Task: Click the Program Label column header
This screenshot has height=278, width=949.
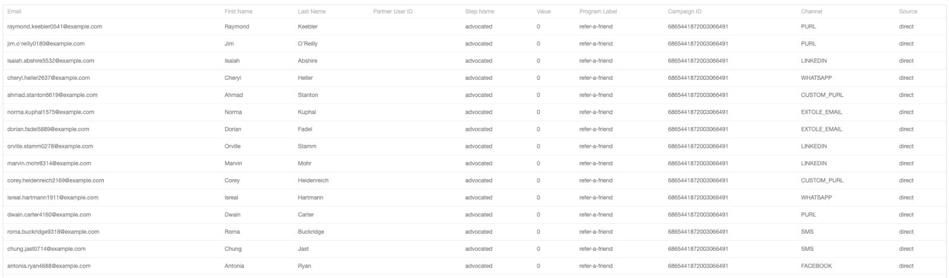Action: 598,12
